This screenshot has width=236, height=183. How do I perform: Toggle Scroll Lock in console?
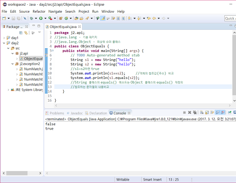click(x=207, y=113)
